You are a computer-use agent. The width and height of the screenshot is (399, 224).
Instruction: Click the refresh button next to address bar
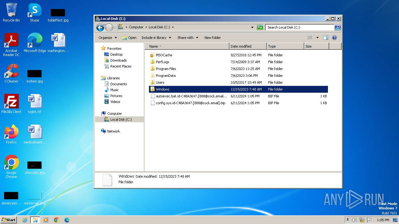pos(260,27)
